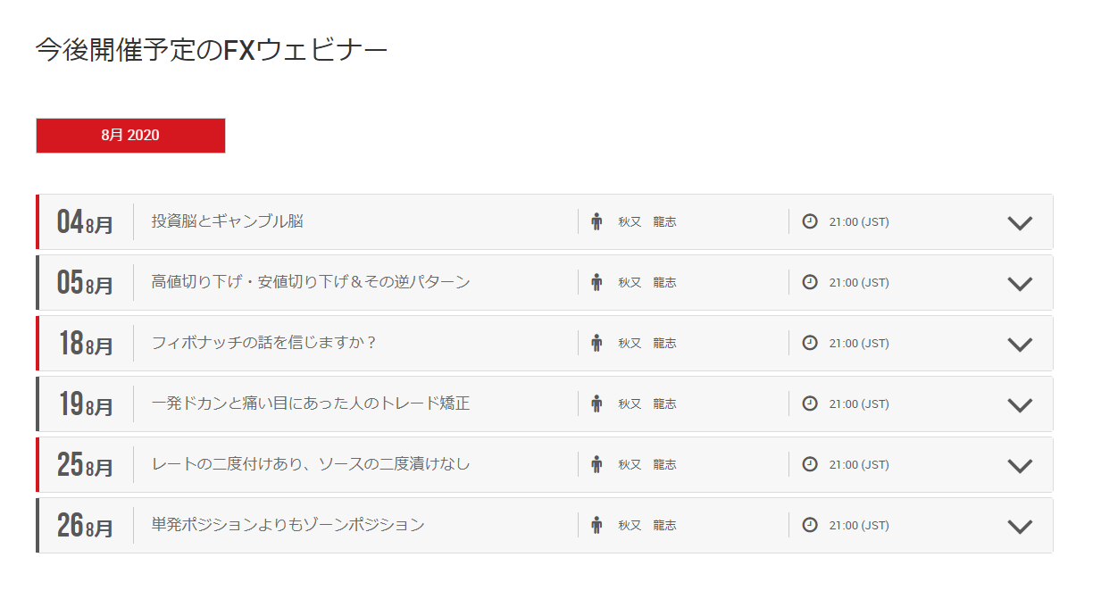1101x599 pixels.
Task: Expand the 05 8月 webinar chevron
Action: tap(1020, 284)
